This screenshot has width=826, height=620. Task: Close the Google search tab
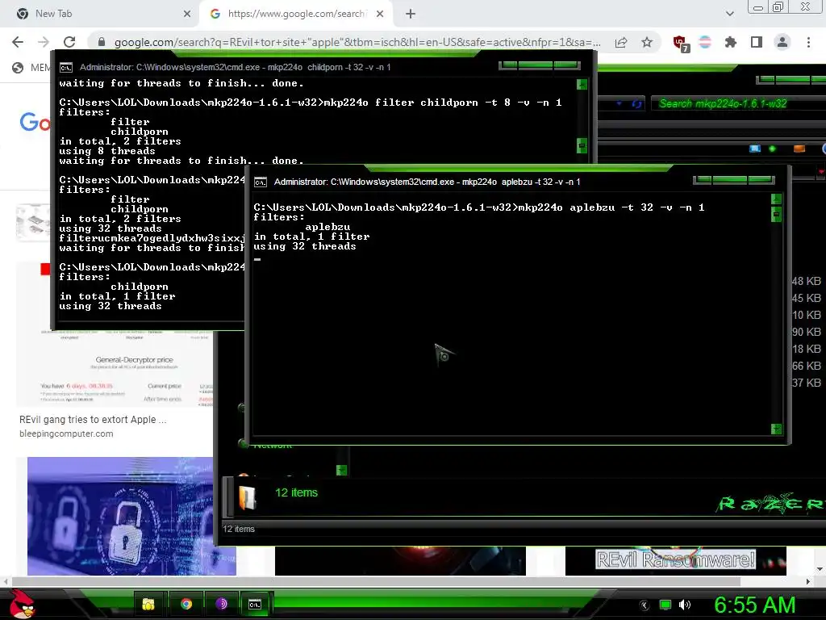tap(380, 15)
